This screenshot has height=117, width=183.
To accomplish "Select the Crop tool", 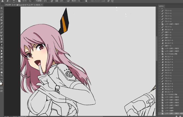I will pos(2,20).
